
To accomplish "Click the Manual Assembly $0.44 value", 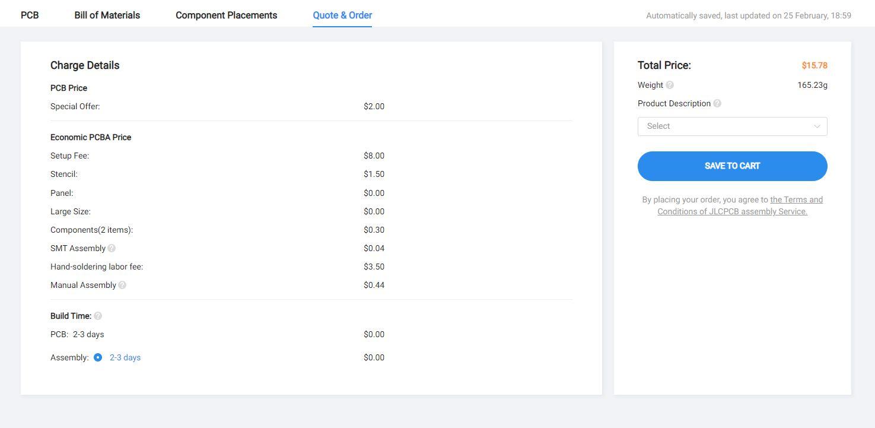I will [374, 285].
